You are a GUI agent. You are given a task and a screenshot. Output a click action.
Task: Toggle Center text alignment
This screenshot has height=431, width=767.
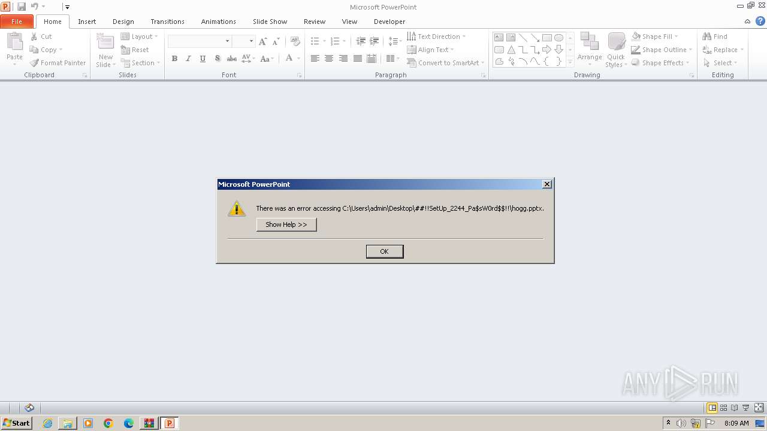pyautogui.click(x=329, y=58)
